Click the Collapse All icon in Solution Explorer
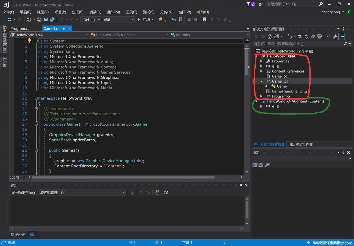The width and height of the screenshot is (354, 246). [313, 36]
